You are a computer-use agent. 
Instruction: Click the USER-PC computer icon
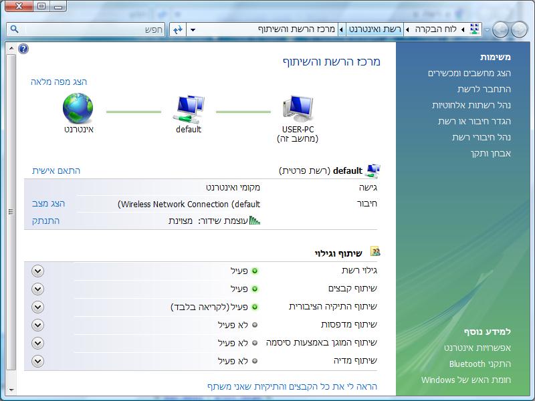pyautogui.click(x=298, y=109)
